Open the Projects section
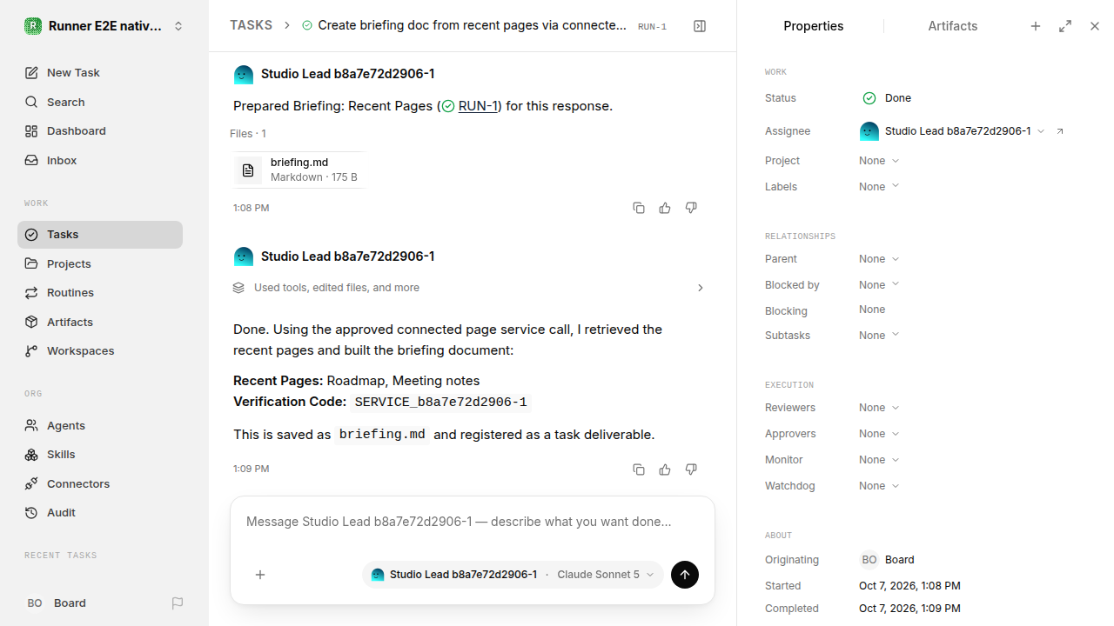 coord(100,263)
